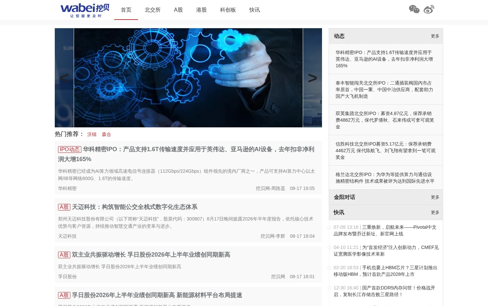The image size is (488, 306).
Task: Click the IPO动态 tag label
Action: pos(70,150)
